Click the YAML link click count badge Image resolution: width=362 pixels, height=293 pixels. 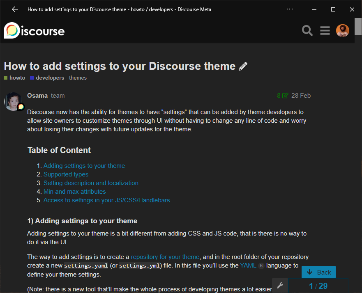[261, 266]
